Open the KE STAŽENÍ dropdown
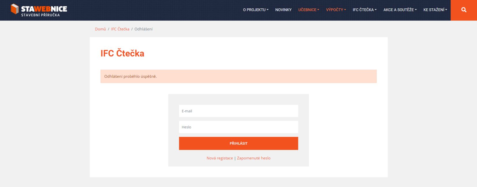Viewport: 477px width, 187px height. click(435, 10)
